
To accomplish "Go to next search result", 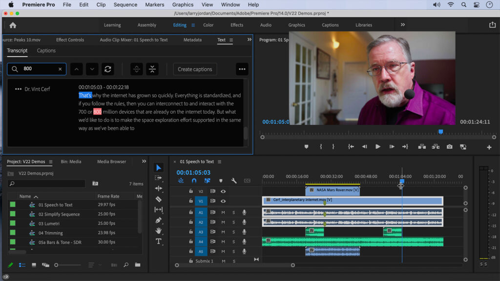I will [x=92, y=69].
